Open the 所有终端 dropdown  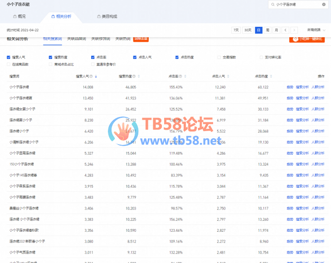316,30
